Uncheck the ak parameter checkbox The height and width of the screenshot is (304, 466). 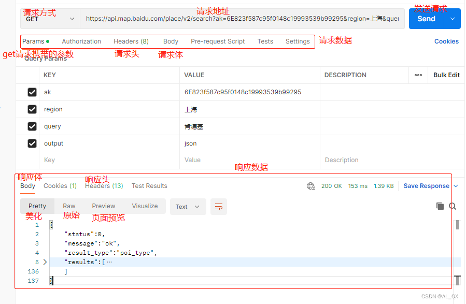pos(32,92)
